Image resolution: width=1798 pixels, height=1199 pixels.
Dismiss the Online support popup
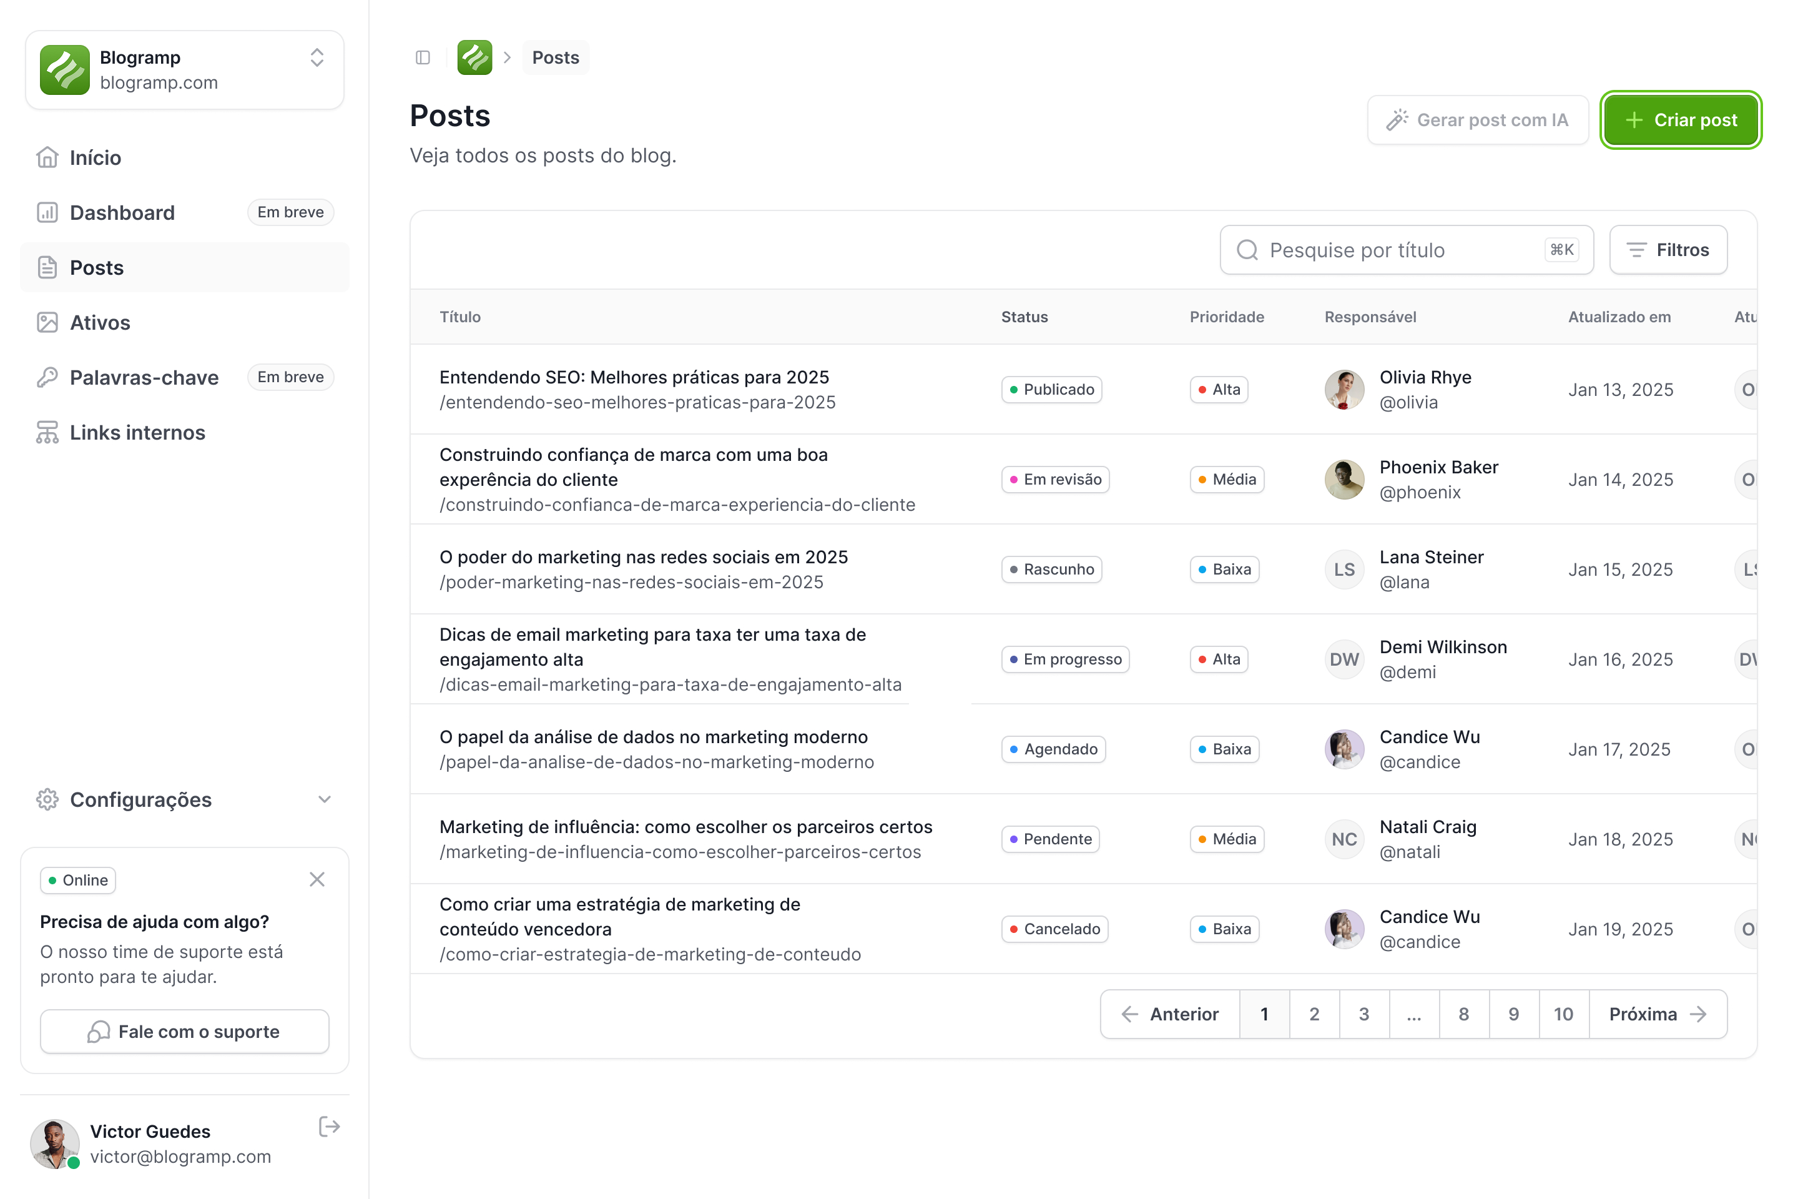pyautogui.click(x=318, y=879)
